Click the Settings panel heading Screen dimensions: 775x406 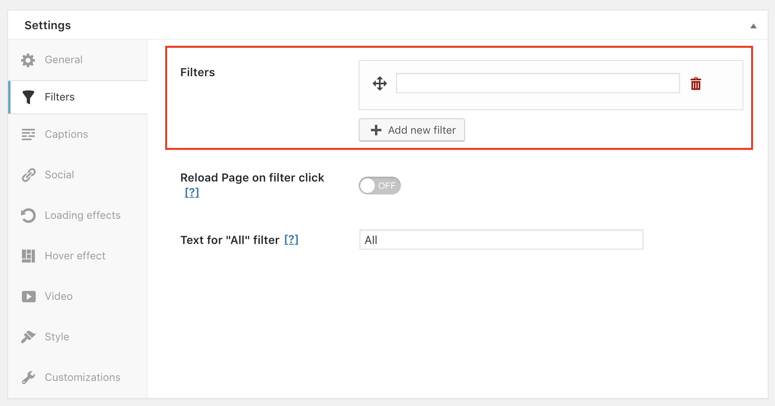click(x=48, y=26)
